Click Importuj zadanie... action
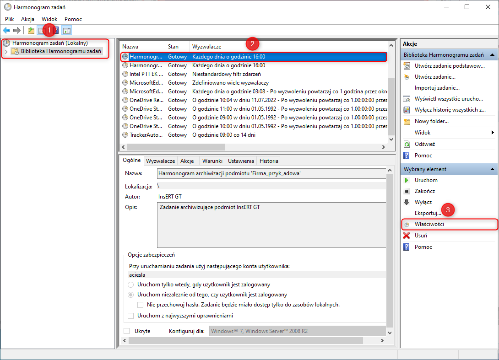 click(437, 88)
